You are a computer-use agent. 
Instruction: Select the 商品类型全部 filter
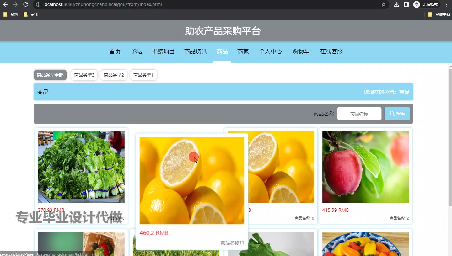(x=50, y=75)
